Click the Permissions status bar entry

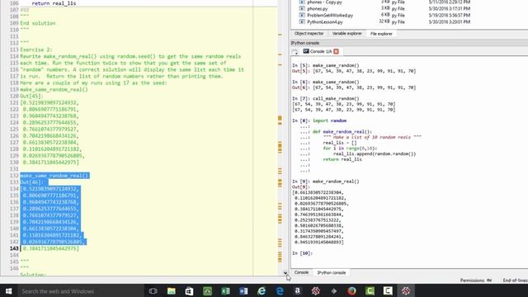pyautogui.click(x=476, y=280)
